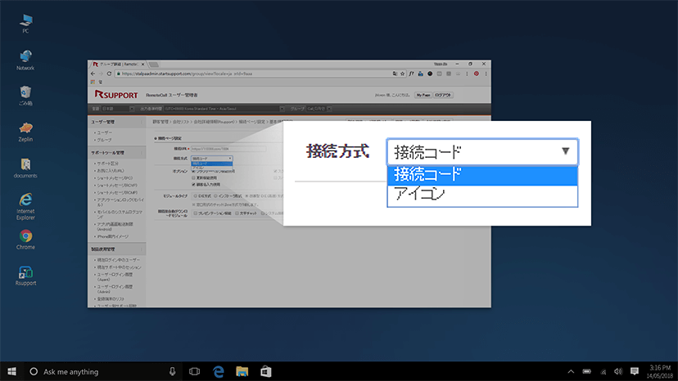Go back in the Chrome browser

93,74
